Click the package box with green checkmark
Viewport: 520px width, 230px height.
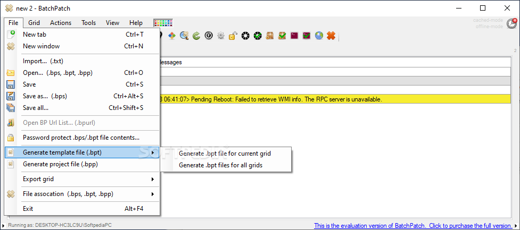pyautogui.click(x=282, y=36)
